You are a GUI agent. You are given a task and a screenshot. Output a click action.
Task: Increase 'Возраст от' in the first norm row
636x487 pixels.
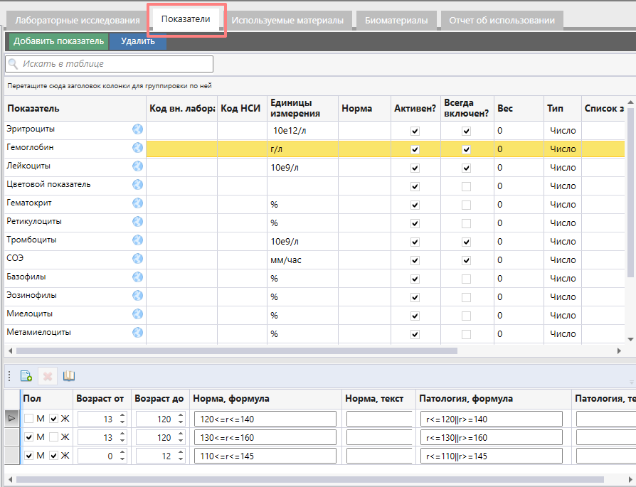pyautogui.click(x=122, y=416)
